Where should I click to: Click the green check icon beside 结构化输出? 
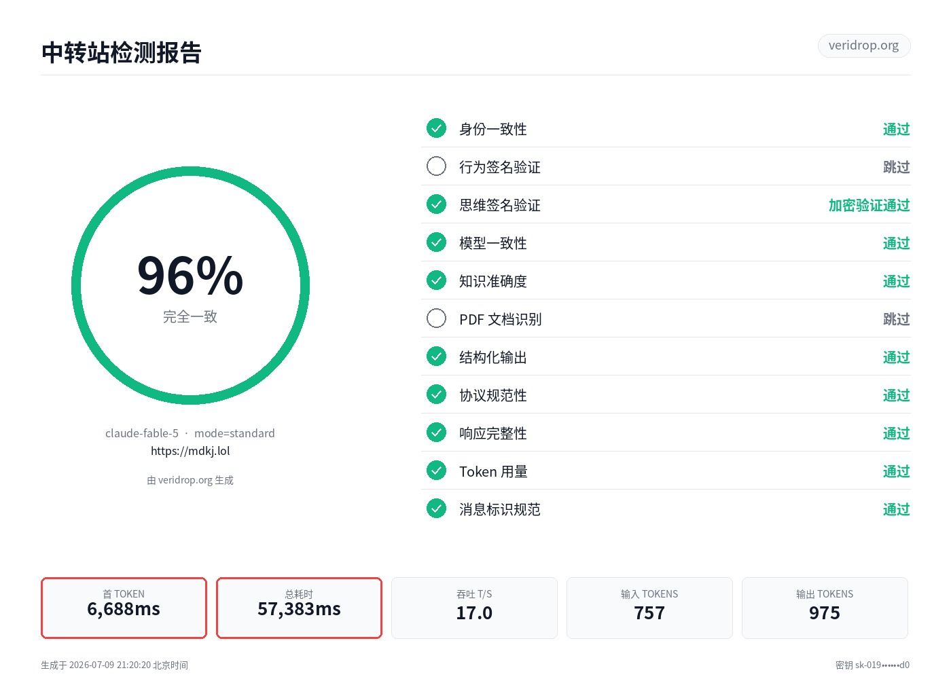[x=436, y=356]
